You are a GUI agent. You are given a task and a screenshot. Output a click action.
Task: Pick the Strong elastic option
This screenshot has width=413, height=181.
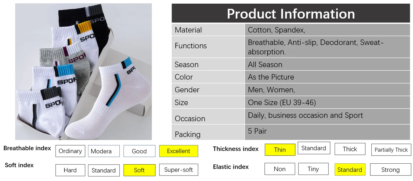point(391,169)
